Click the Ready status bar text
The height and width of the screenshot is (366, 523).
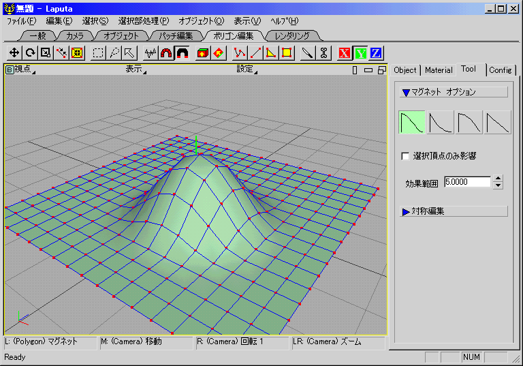tap(15, 357)
